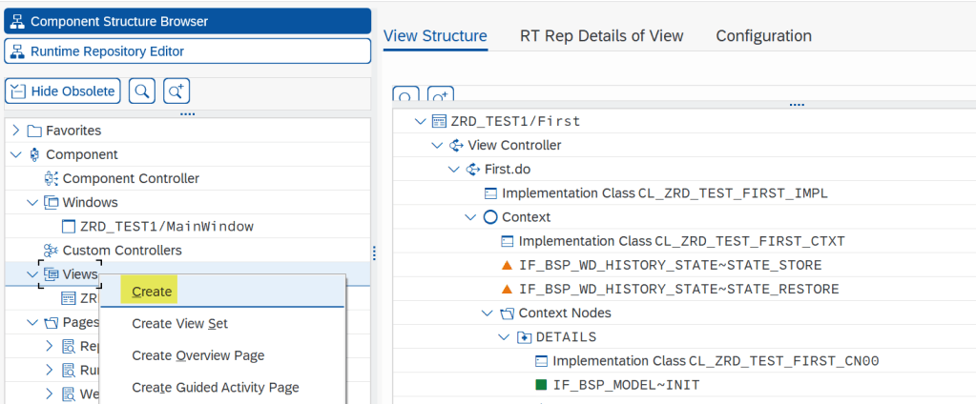This screenshot has width=976, height=404.
Task: Click the Component Controller icon
Action: (52, 178)
